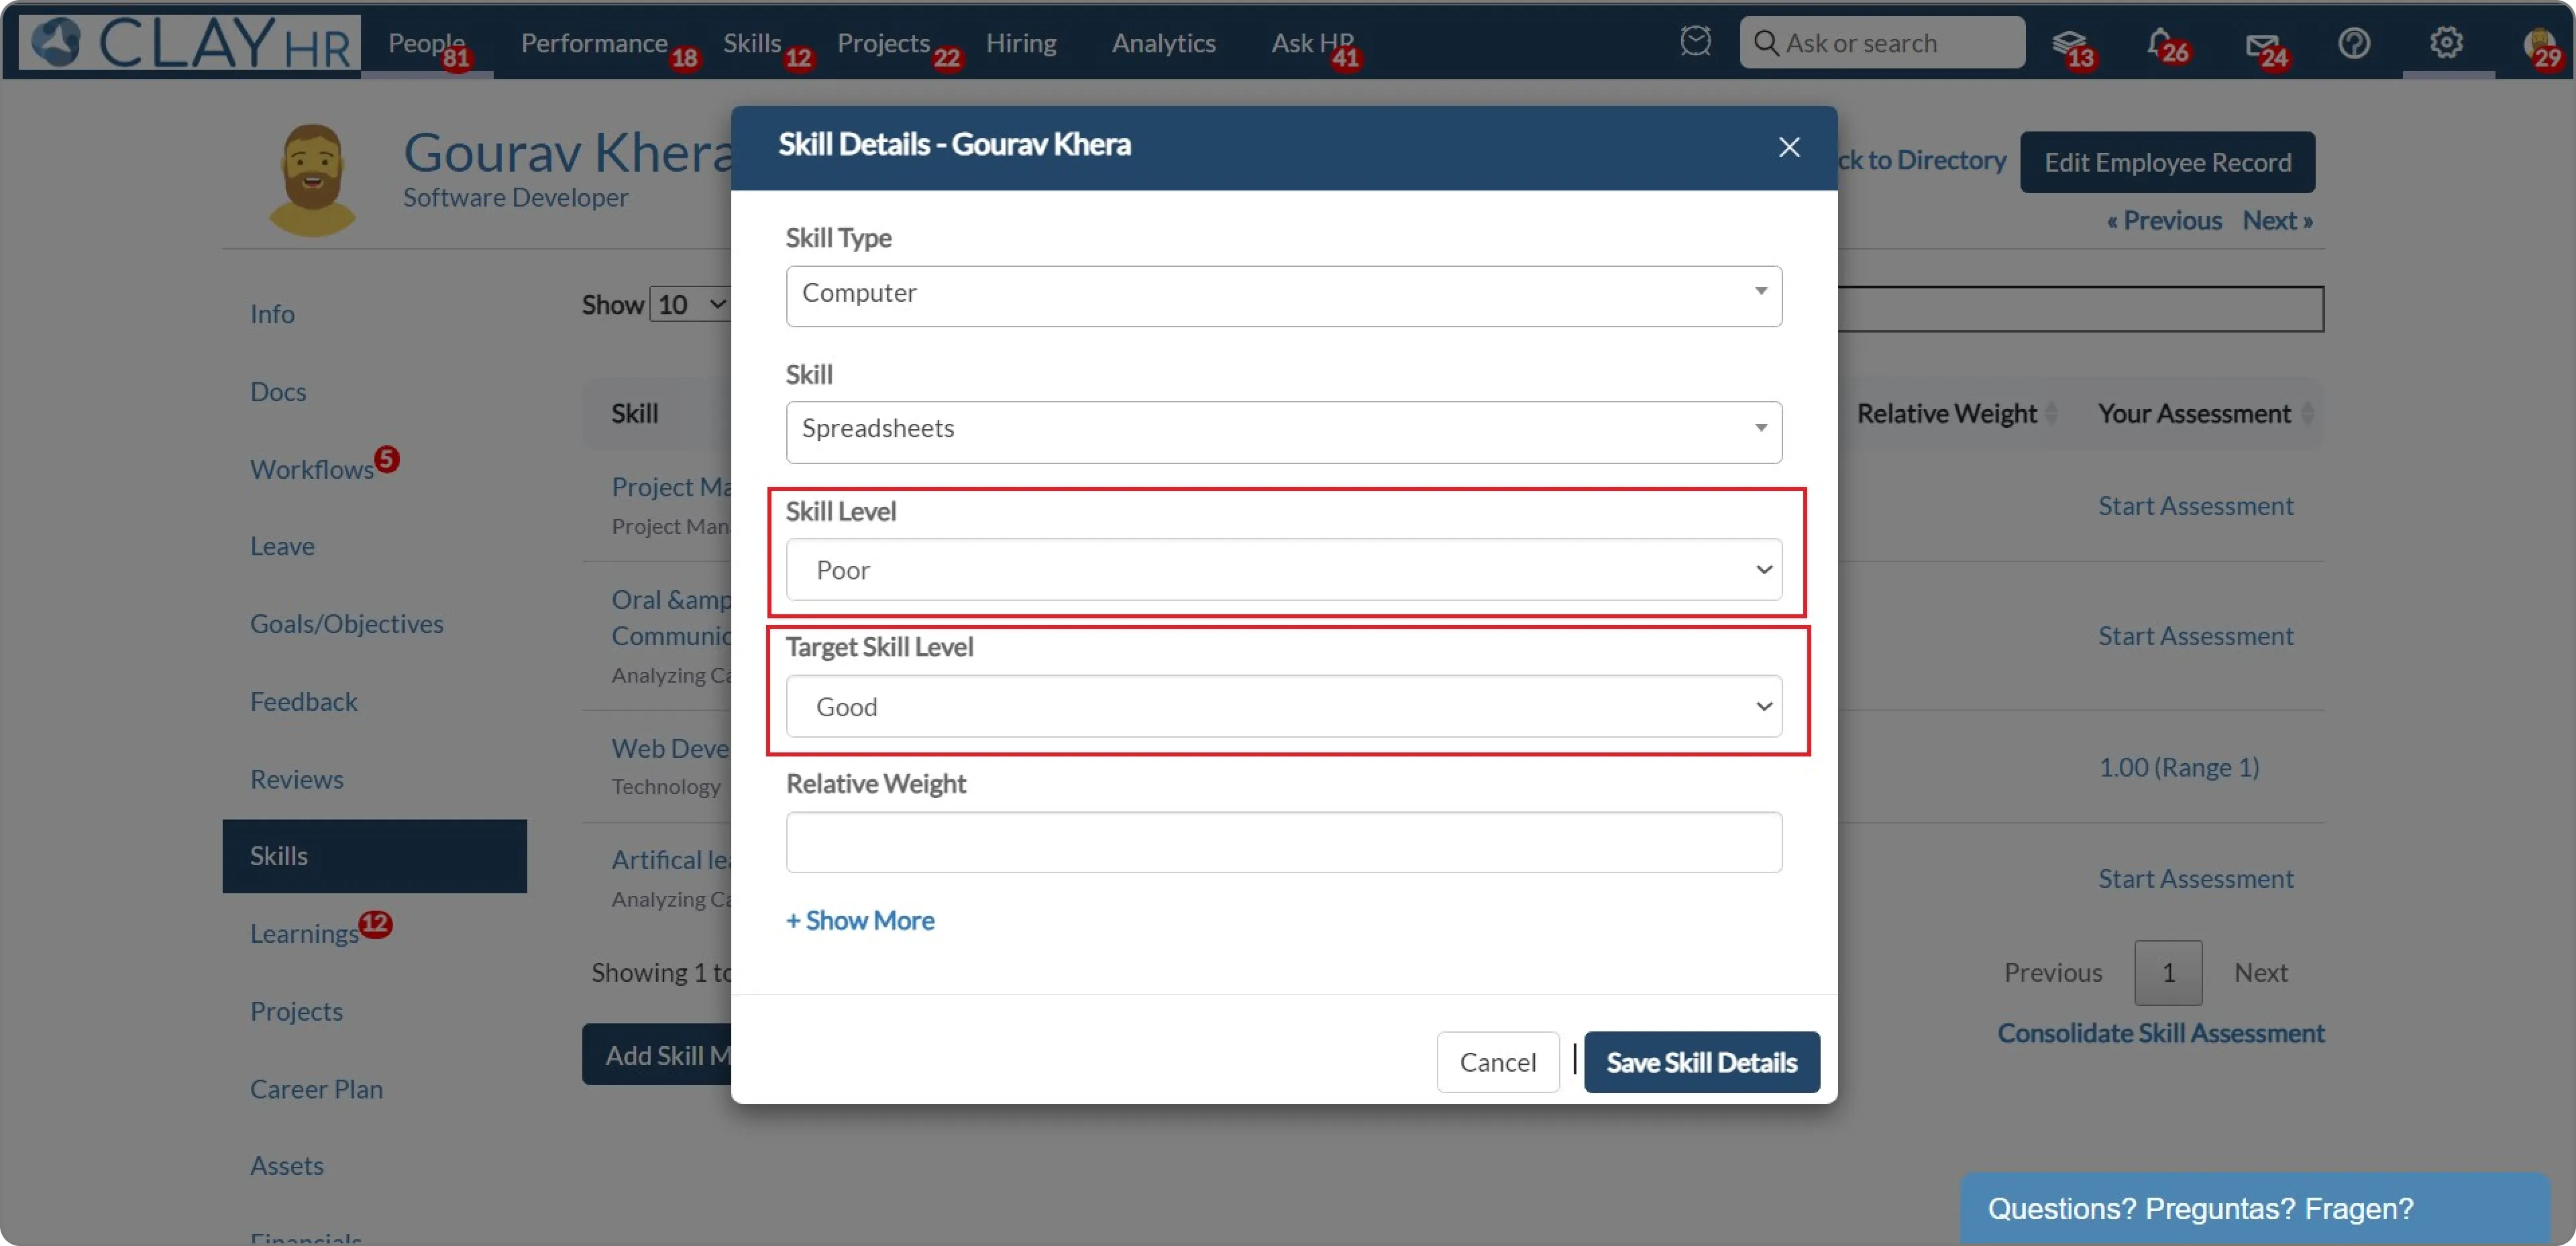Open the mail envelope icon
The width and height of the screenshot is (2576, 1246).
coord(2260,45)
